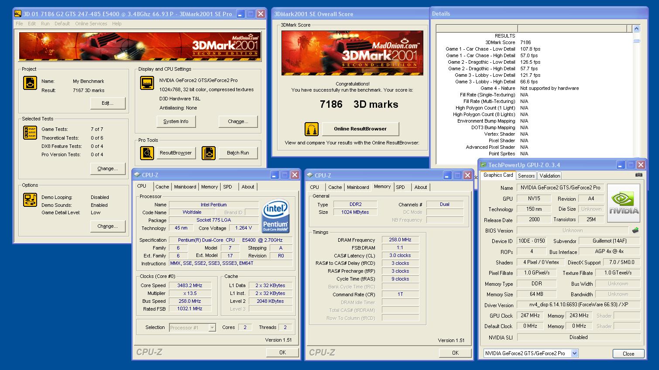The width and height of the screenshot is (659, 370).
Task: Click the Intel Pentium logo in CPU-Z
Action: tap(275, 216)
